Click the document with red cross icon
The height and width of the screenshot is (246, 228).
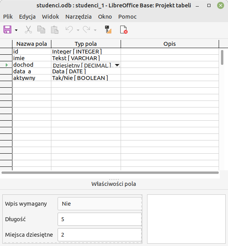click(123, 29)
